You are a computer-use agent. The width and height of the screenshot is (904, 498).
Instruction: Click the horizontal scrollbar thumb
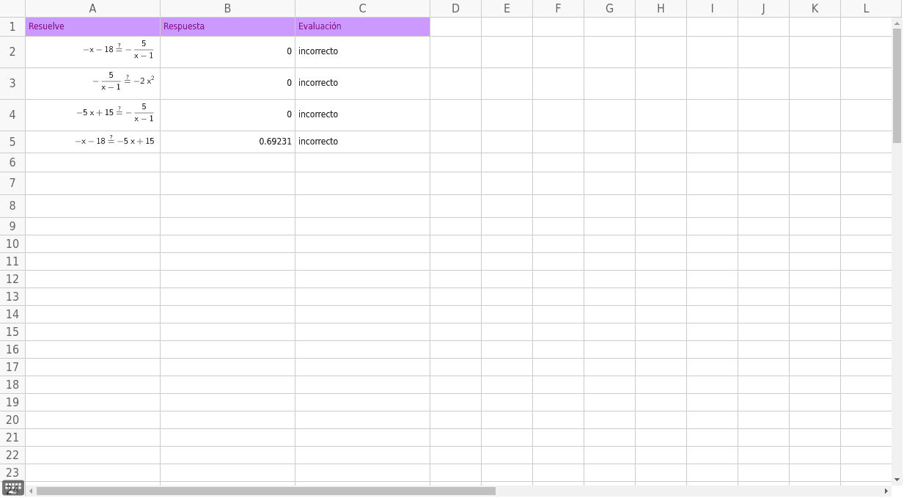coord(266,491)
